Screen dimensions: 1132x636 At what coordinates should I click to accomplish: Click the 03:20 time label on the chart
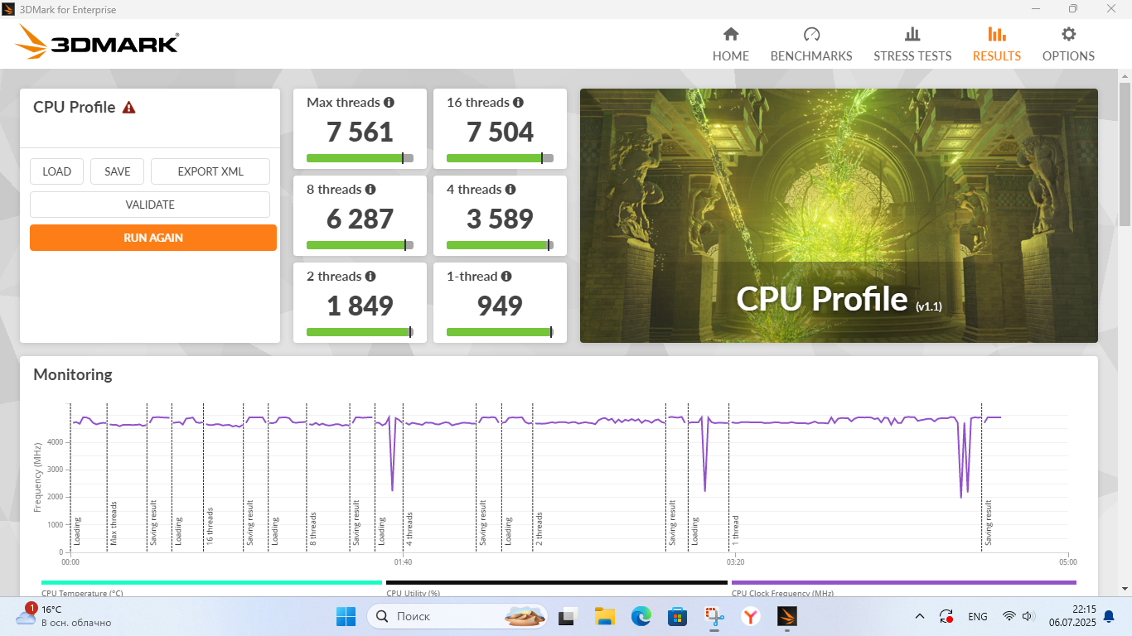(735, 562)
